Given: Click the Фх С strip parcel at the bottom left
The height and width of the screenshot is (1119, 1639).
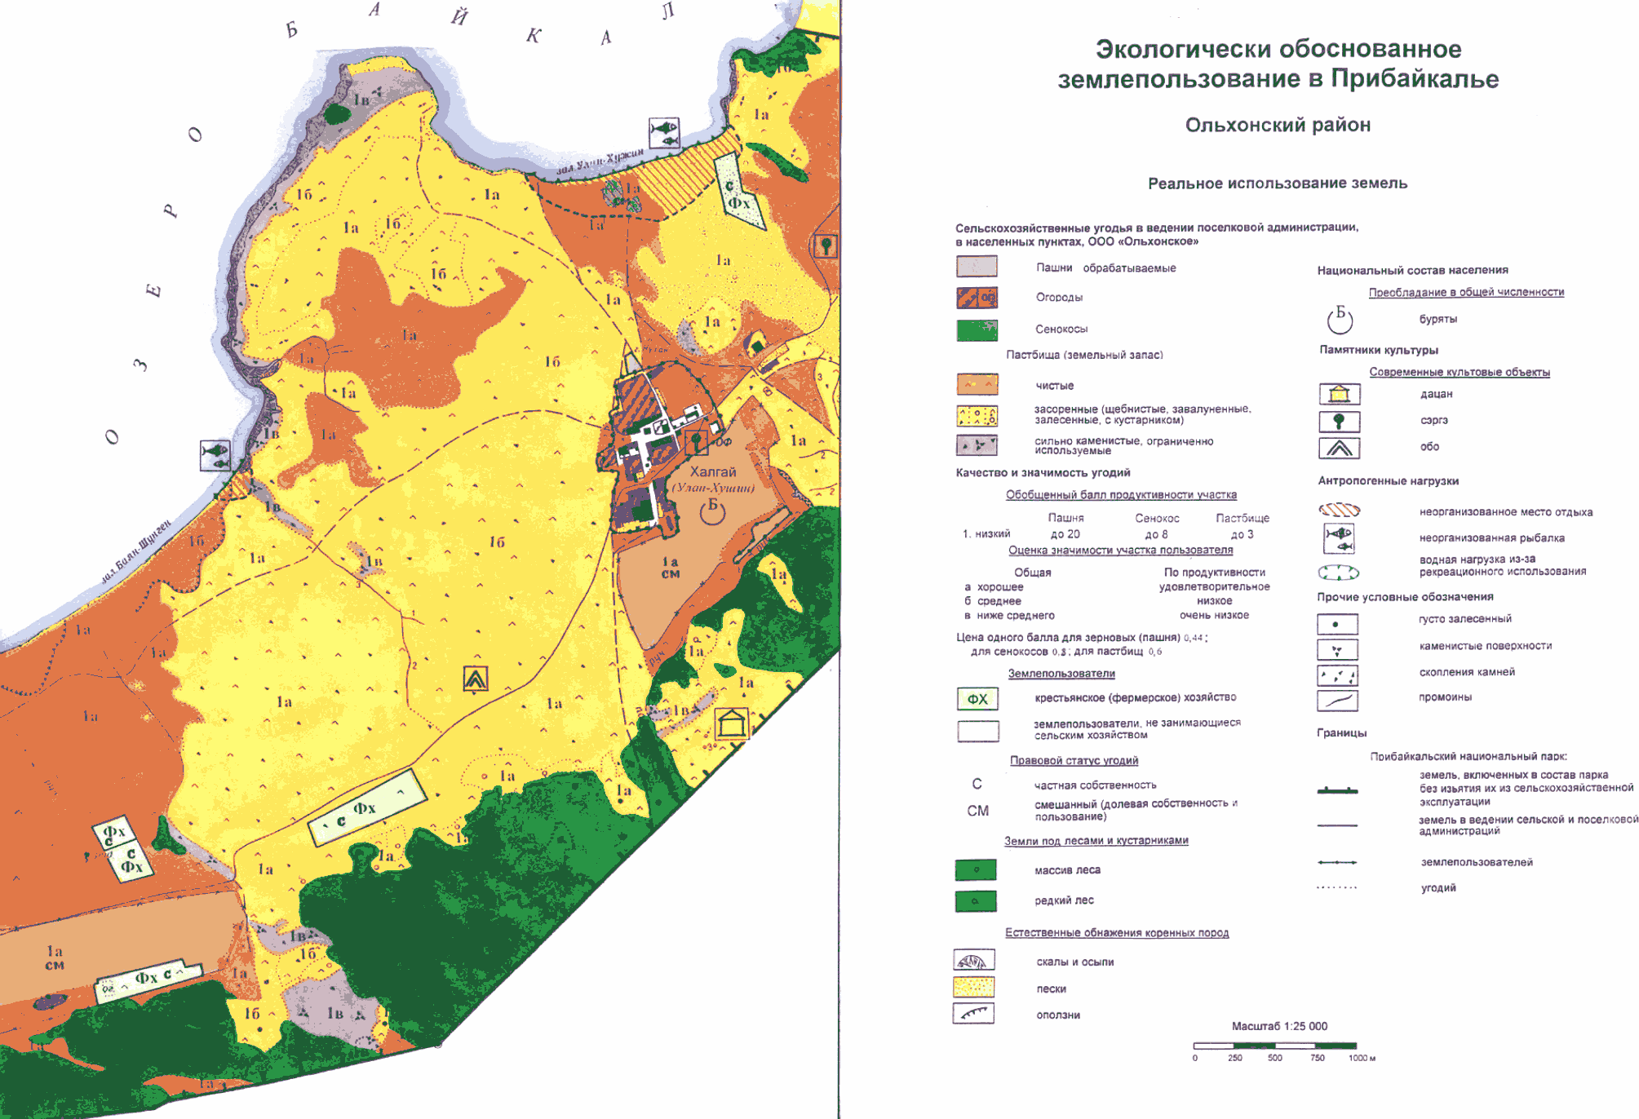Looking at the screenshot, I should click(x=148, y=980).
